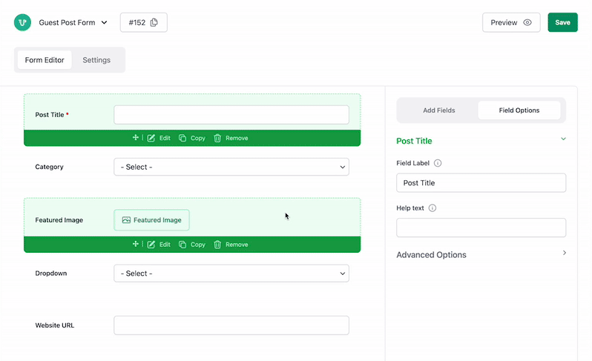Viewport: 592px width, 361px height.
Task: Collapse the Post Title options section
Action: tap(563, 139)
